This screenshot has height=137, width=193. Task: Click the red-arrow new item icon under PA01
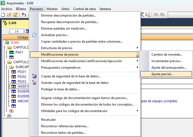(11, 57)
